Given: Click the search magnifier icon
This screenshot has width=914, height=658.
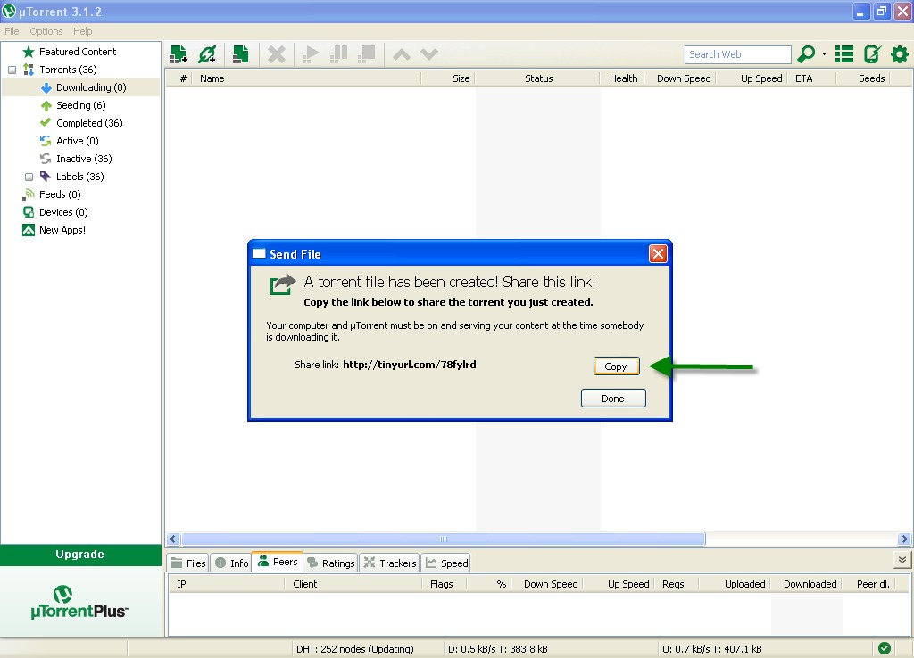Looking at the screenshot, I should [806, 54].
